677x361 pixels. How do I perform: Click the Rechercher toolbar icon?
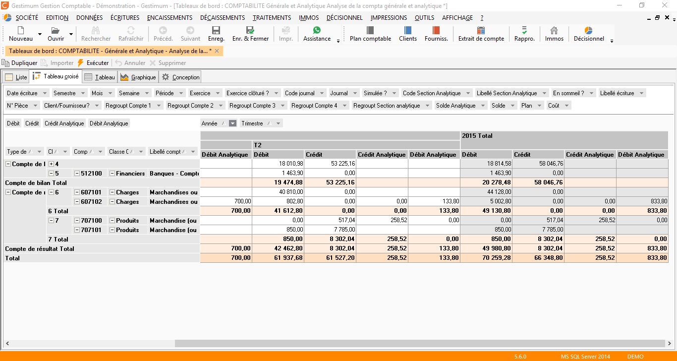click(x=96, y=30)
